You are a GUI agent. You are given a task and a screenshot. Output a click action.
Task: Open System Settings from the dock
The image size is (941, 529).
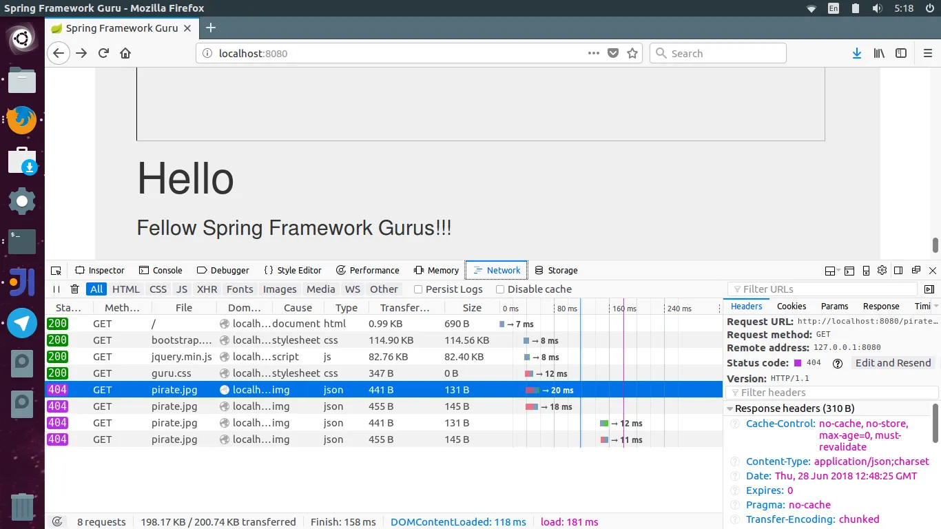[22, 201]
